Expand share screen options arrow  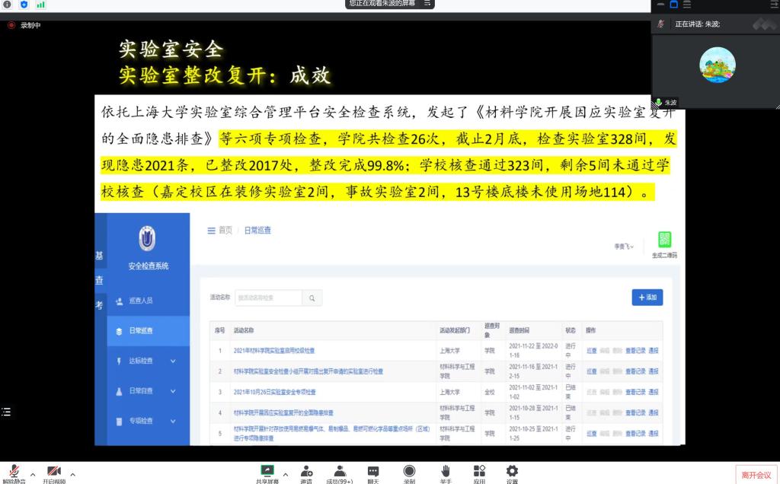click(x=285, y=473)
